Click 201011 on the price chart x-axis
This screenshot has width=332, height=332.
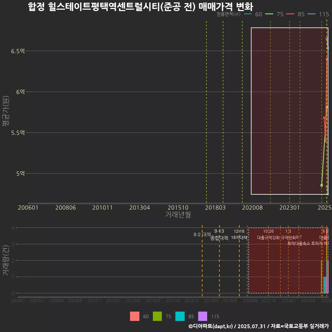click(102, 207)
